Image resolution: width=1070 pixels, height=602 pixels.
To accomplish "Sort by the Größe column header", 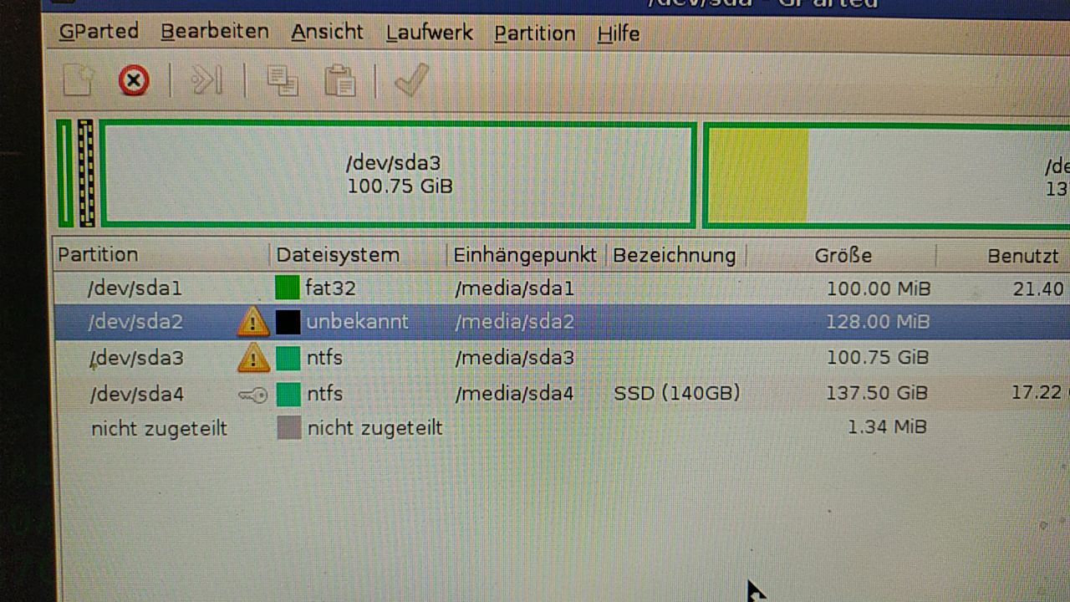I will click(x=843, y=255).
